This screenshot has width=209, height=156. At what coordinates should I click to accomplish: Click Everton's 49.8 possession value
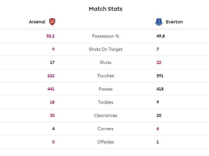click(161, 36)
